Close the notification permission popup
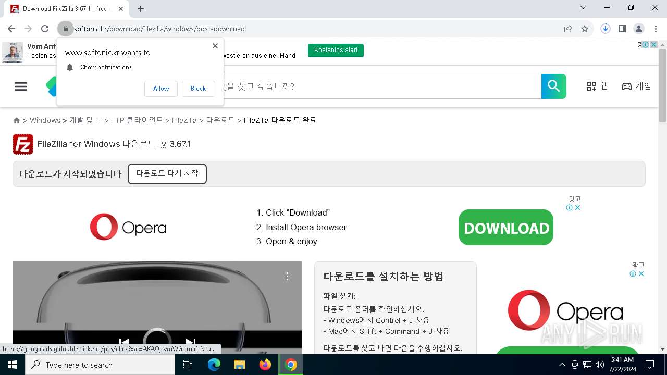This screenshot has height=375, width=667. [215, 46]
